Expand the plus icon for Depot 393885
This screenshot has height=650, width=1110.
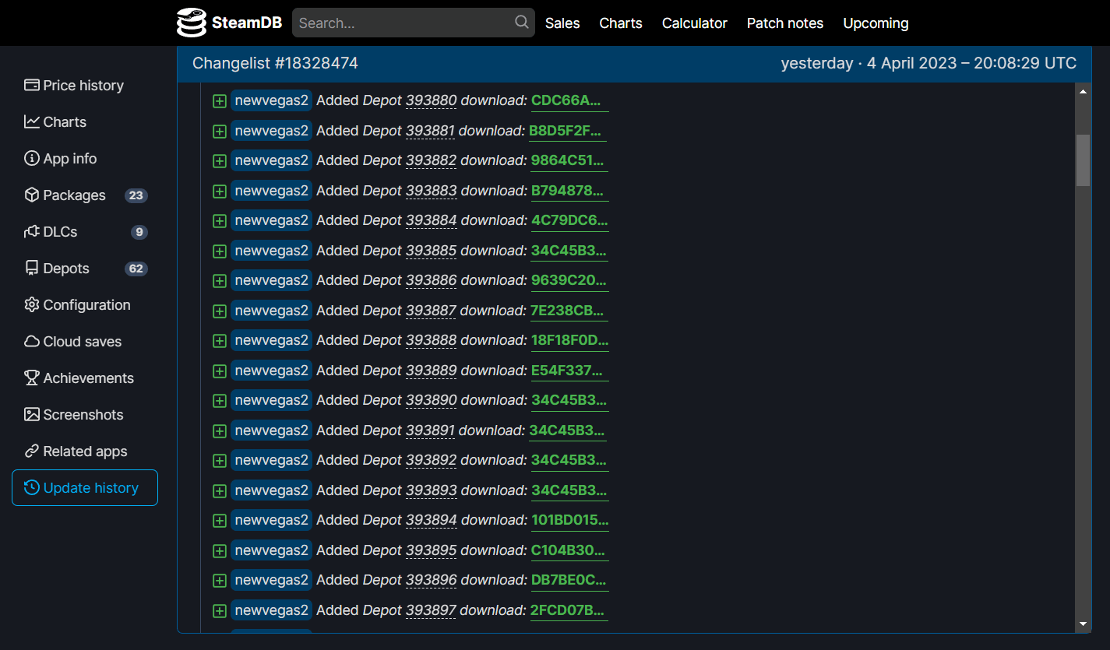220,251
